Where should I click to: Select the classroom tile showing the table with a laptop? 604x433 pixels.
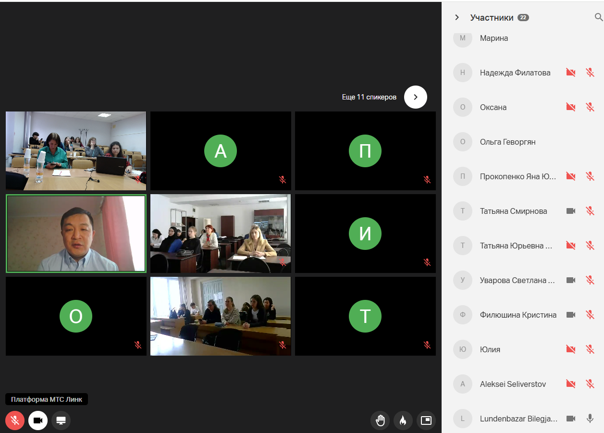coord(76,151)
